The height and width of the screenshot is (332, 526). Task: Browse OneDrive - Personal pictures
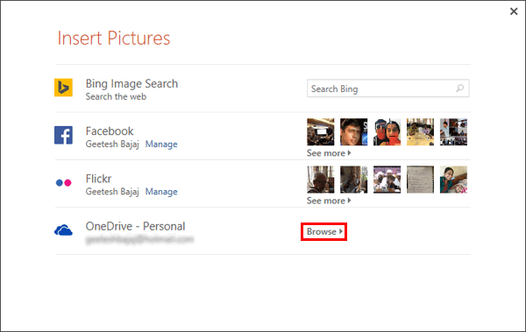324,232
